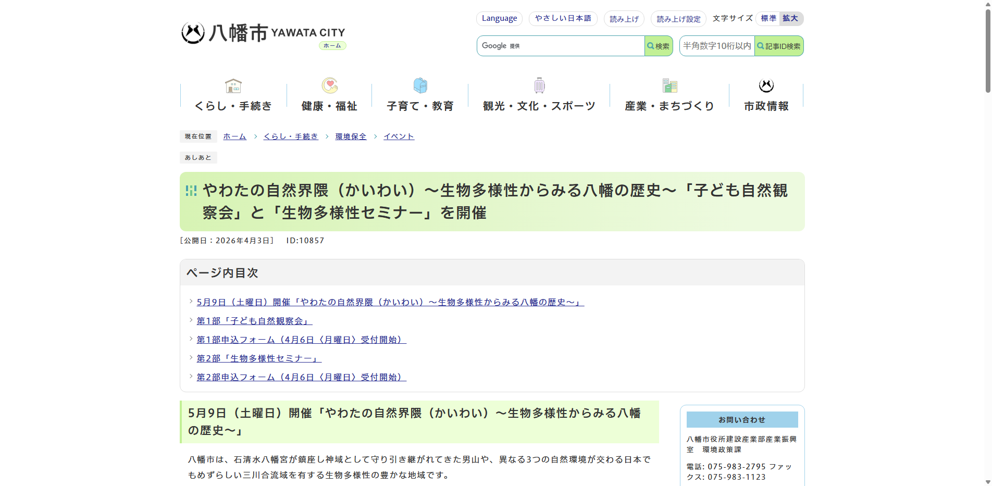Switch text size back to 標準
The height and width of the screenshot is (486, 992).
[x=767, y=18]
